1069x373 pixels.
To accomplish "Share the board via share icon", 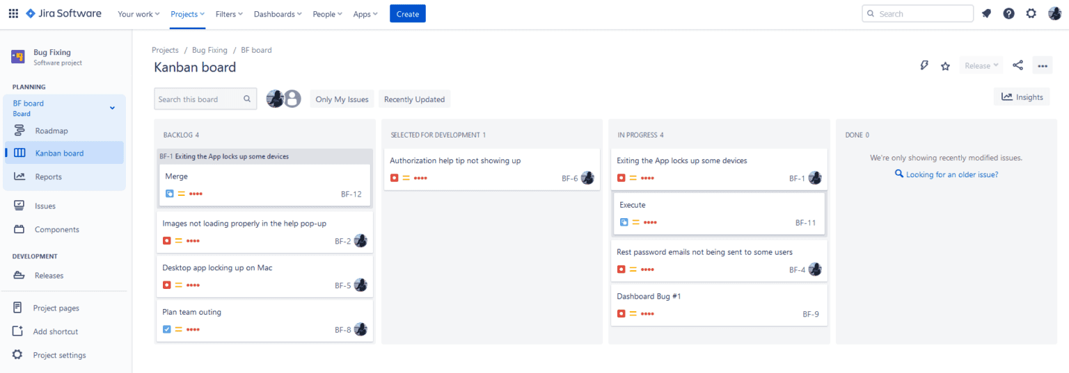I will click(x=1017, y=65).
